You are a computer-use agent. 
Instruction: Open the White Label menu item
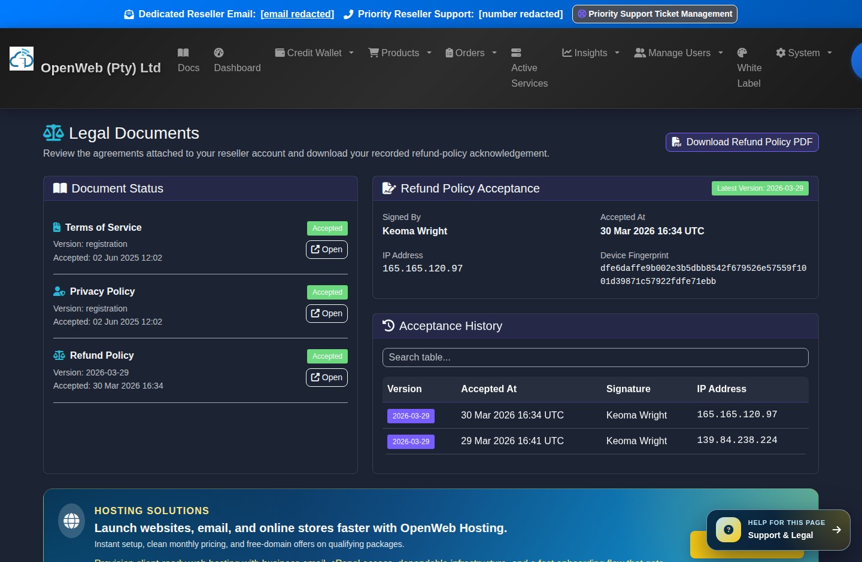749,68
